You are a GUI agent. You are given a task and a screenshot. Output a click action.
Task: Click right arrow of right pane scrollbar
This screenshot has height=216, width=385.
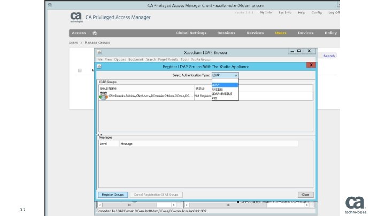point(307,205)
